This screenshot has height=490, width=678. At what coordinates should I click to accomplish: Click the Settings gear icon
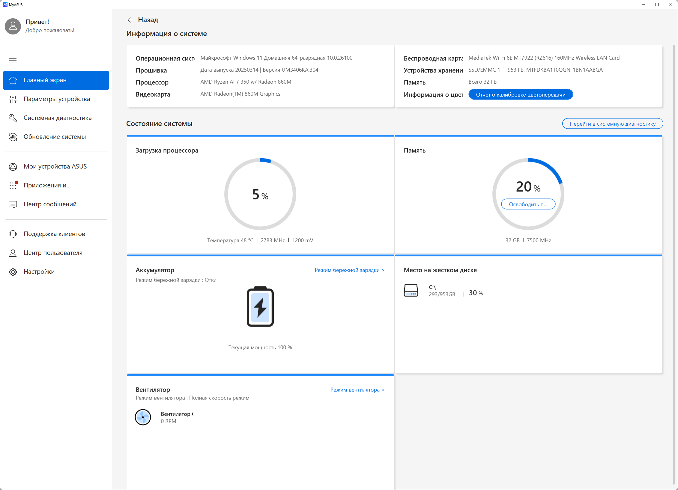[13, 272]
